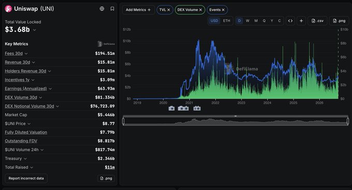352x190 pixels.
Task: Click the DEX Volume 30d value $81.334b
Action: point(105,98)
